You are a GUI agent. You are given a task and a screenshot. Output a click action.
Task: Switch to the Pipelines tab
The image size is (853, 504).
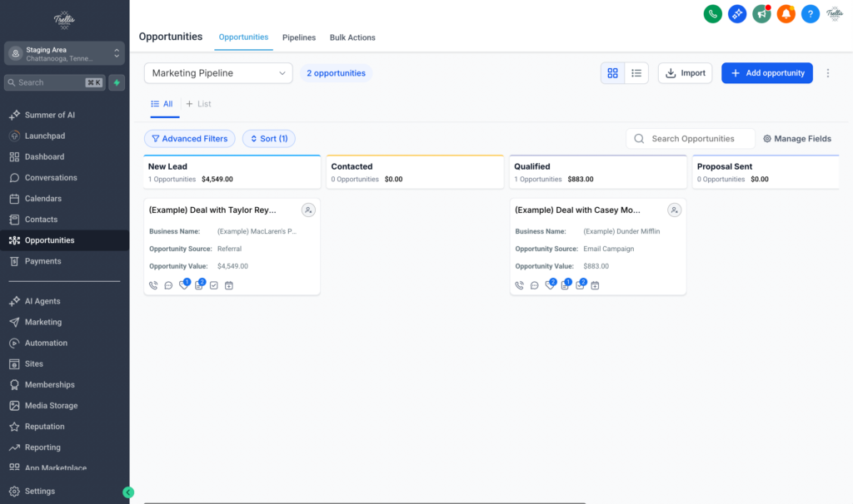coord(299,37)
